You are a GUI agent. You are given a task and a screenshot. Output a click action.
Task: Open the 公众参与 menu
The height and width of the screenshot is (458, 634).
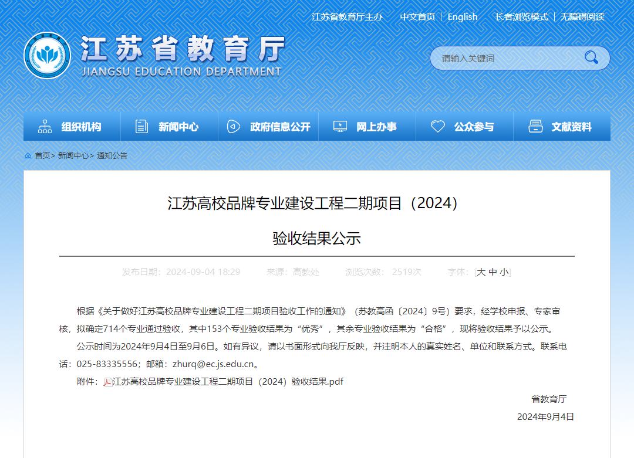pyautogui.click(x=464, y=127)
